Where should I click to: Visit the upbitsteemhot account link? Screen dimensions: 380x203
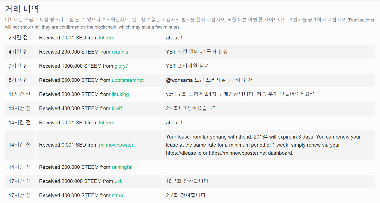128,80
